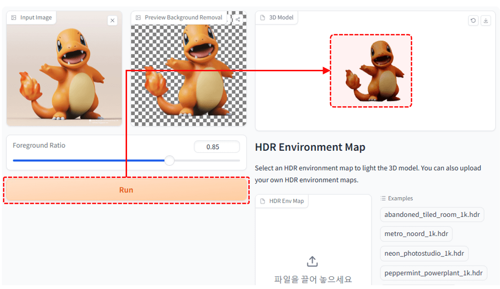The image size is (500, 289).
Task: Load peppermint_powerplant_1k.hdr example
Action: 434,273
